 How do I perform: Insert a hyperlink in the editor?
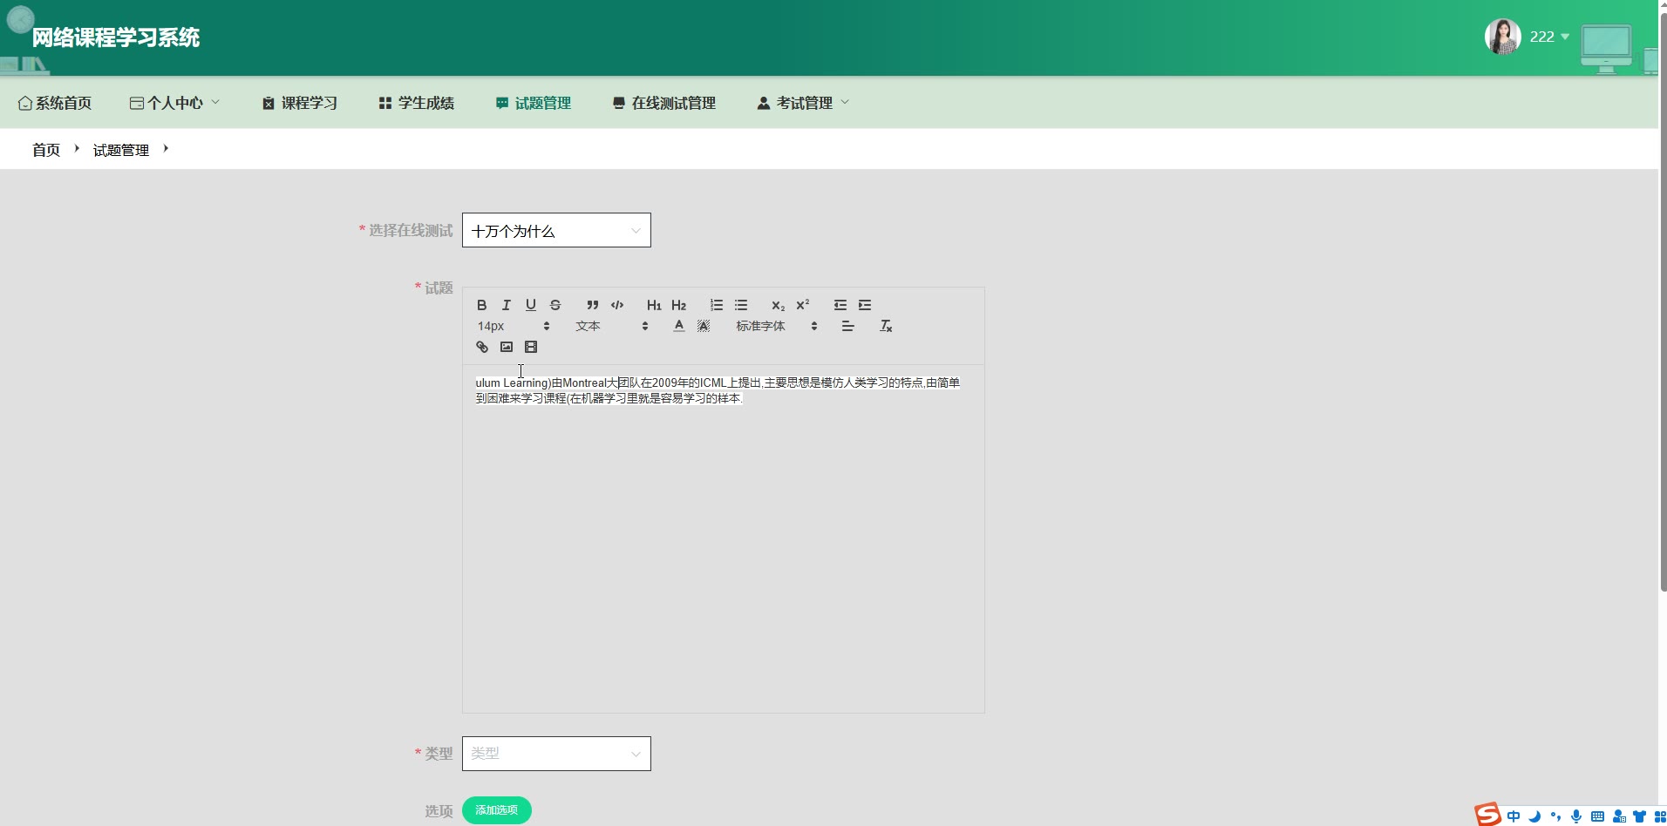[x=482, y=347]
